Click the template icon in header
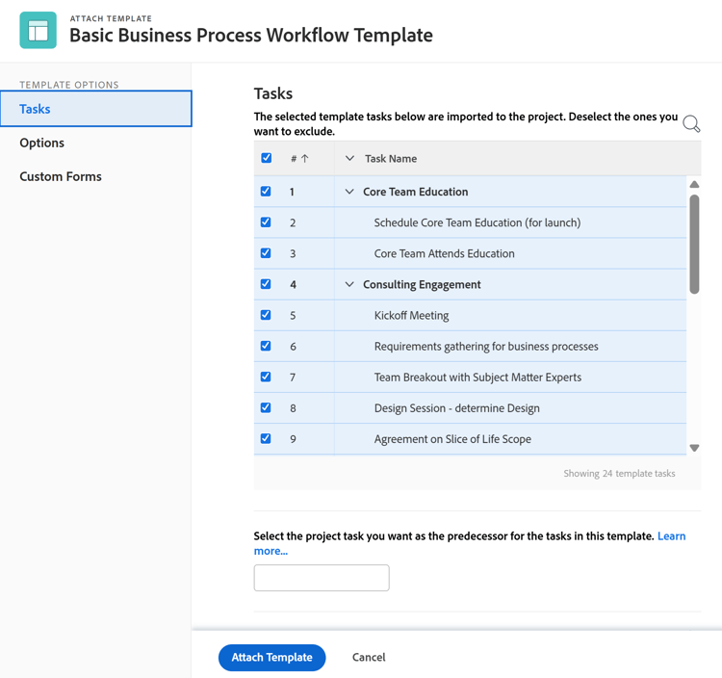722x678 pixels. 39,30
